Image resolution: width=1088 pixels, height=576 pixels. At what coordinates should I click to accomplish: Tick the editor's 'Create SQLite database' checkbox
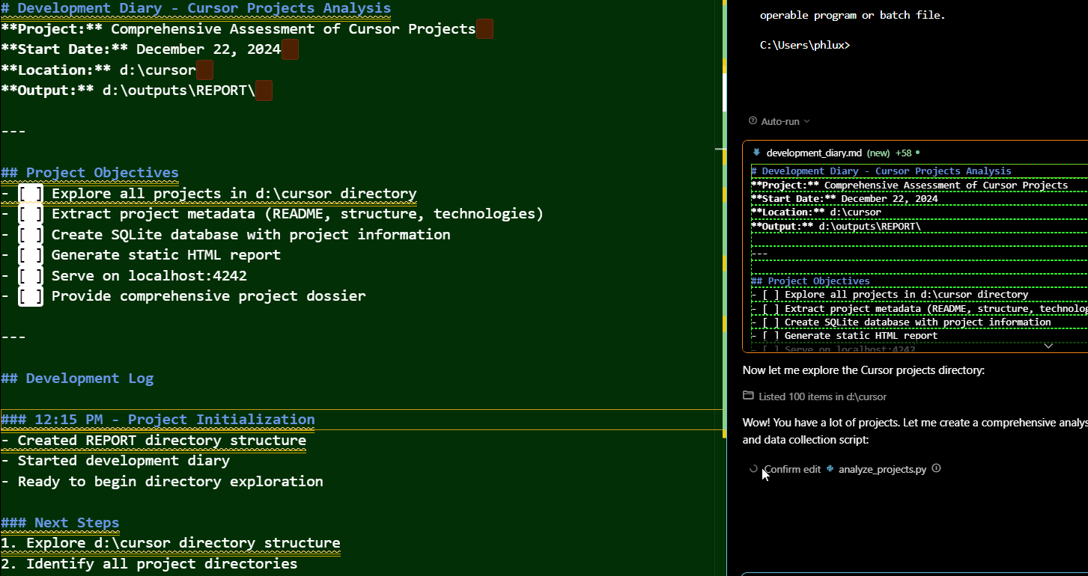click(x=31, y=235)
